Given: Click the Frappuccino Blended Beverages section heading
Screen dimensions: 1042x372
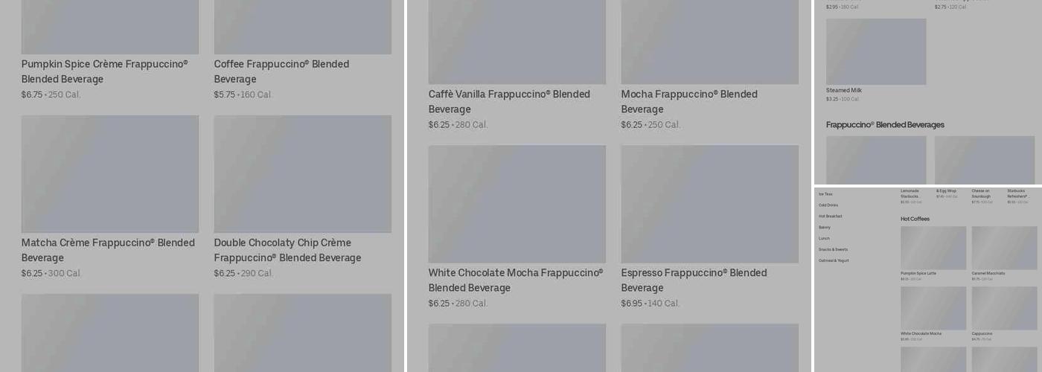Looking at the screenshot, I should [x=885, y=125].
